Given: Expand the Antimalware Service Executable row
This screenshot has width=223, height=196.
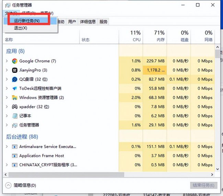Looking at the screenshot, I should (7, 146).
